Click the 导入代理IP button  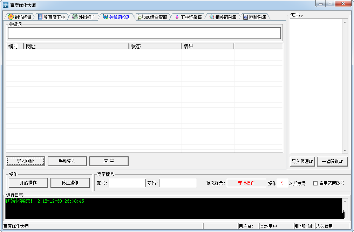click(x=302, y=161)
